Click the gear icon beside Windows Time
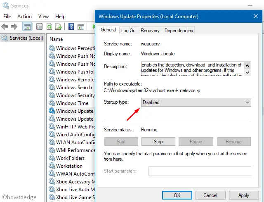Viewport: 264px width, 202px height. (x=52, y=103)
